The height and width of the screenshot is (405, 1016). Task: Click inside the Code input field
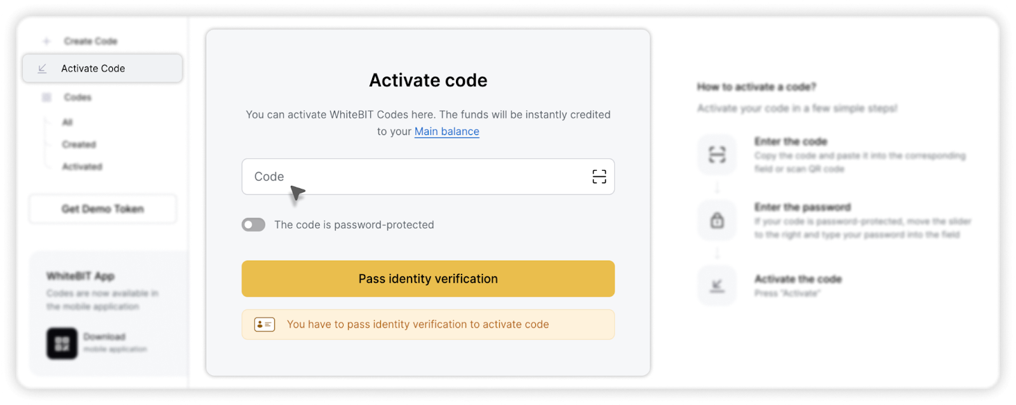[413, 177]
